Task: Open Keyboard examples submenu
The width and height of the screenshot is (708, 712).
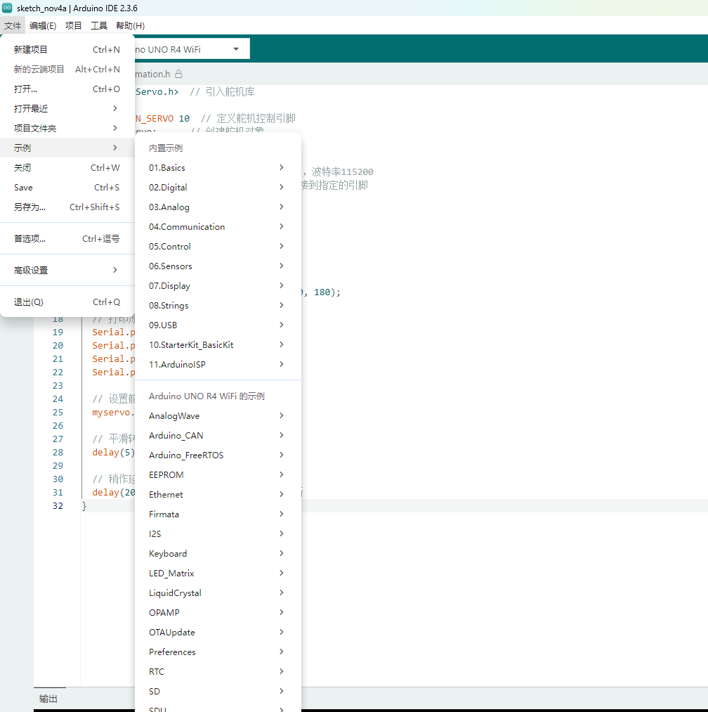Action: point(218,554)
